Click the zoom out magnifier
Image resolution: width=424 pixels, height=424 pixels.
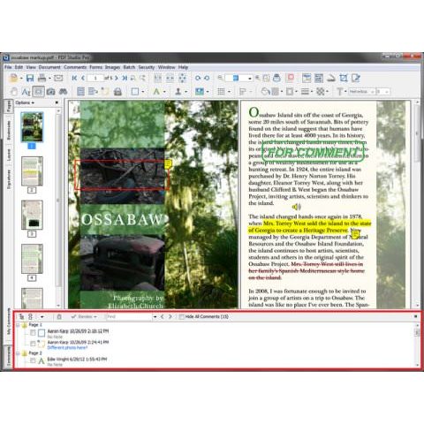pos(220,78)
